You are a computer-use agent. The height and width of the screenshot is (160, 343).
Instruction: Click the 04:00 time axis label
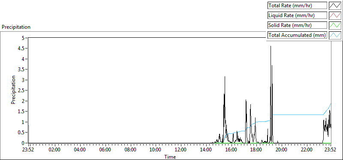coord(80,150)
